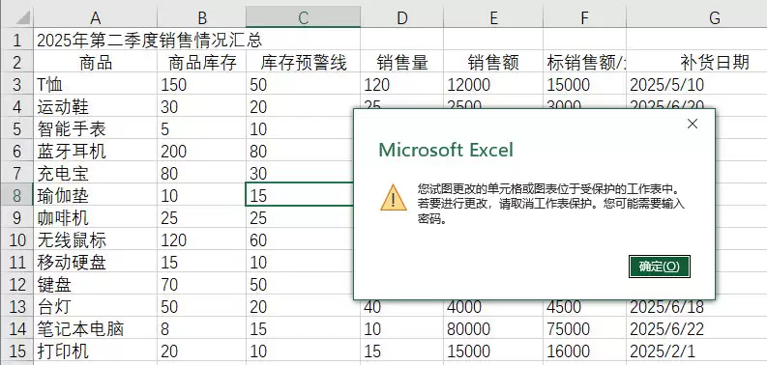The image size is (767, 365).
Task: Click the 商品库存 header cell
Action: (202, 62)
